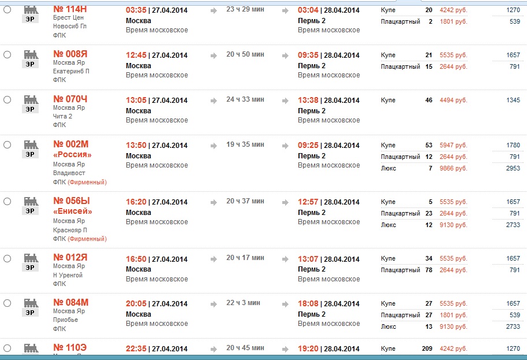Click Плацкартный price 2644 руб. for 012Я

[x=453, y=270]
